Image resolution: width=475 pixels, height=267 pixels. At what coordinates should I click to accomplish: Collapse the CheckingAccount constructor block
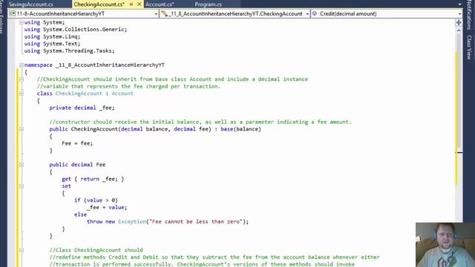22,129
